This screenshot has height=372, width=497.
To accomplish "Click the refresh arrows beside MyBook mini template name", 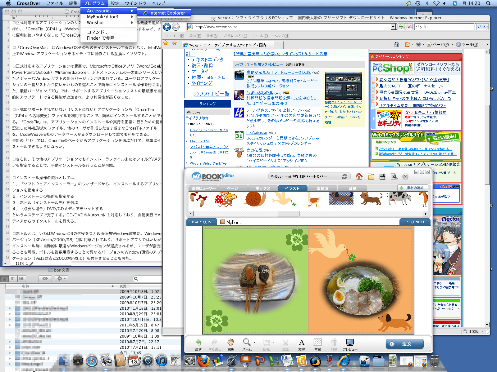I will click(x=344, y=176).
